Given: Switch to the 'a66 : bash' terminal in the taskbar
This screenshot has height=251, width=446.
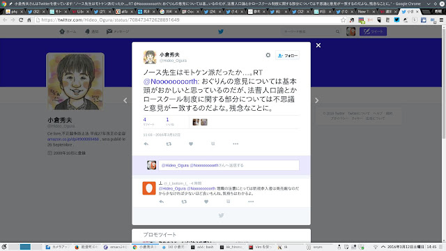Looking at the screenshot, I should [x=202, y=247].
